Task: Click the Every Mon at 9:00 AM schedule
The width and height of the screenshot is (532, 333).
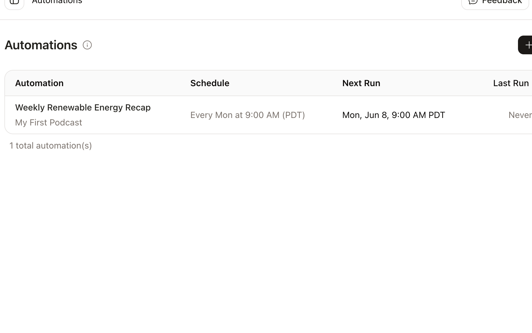Action: click(x=248, y=115)
